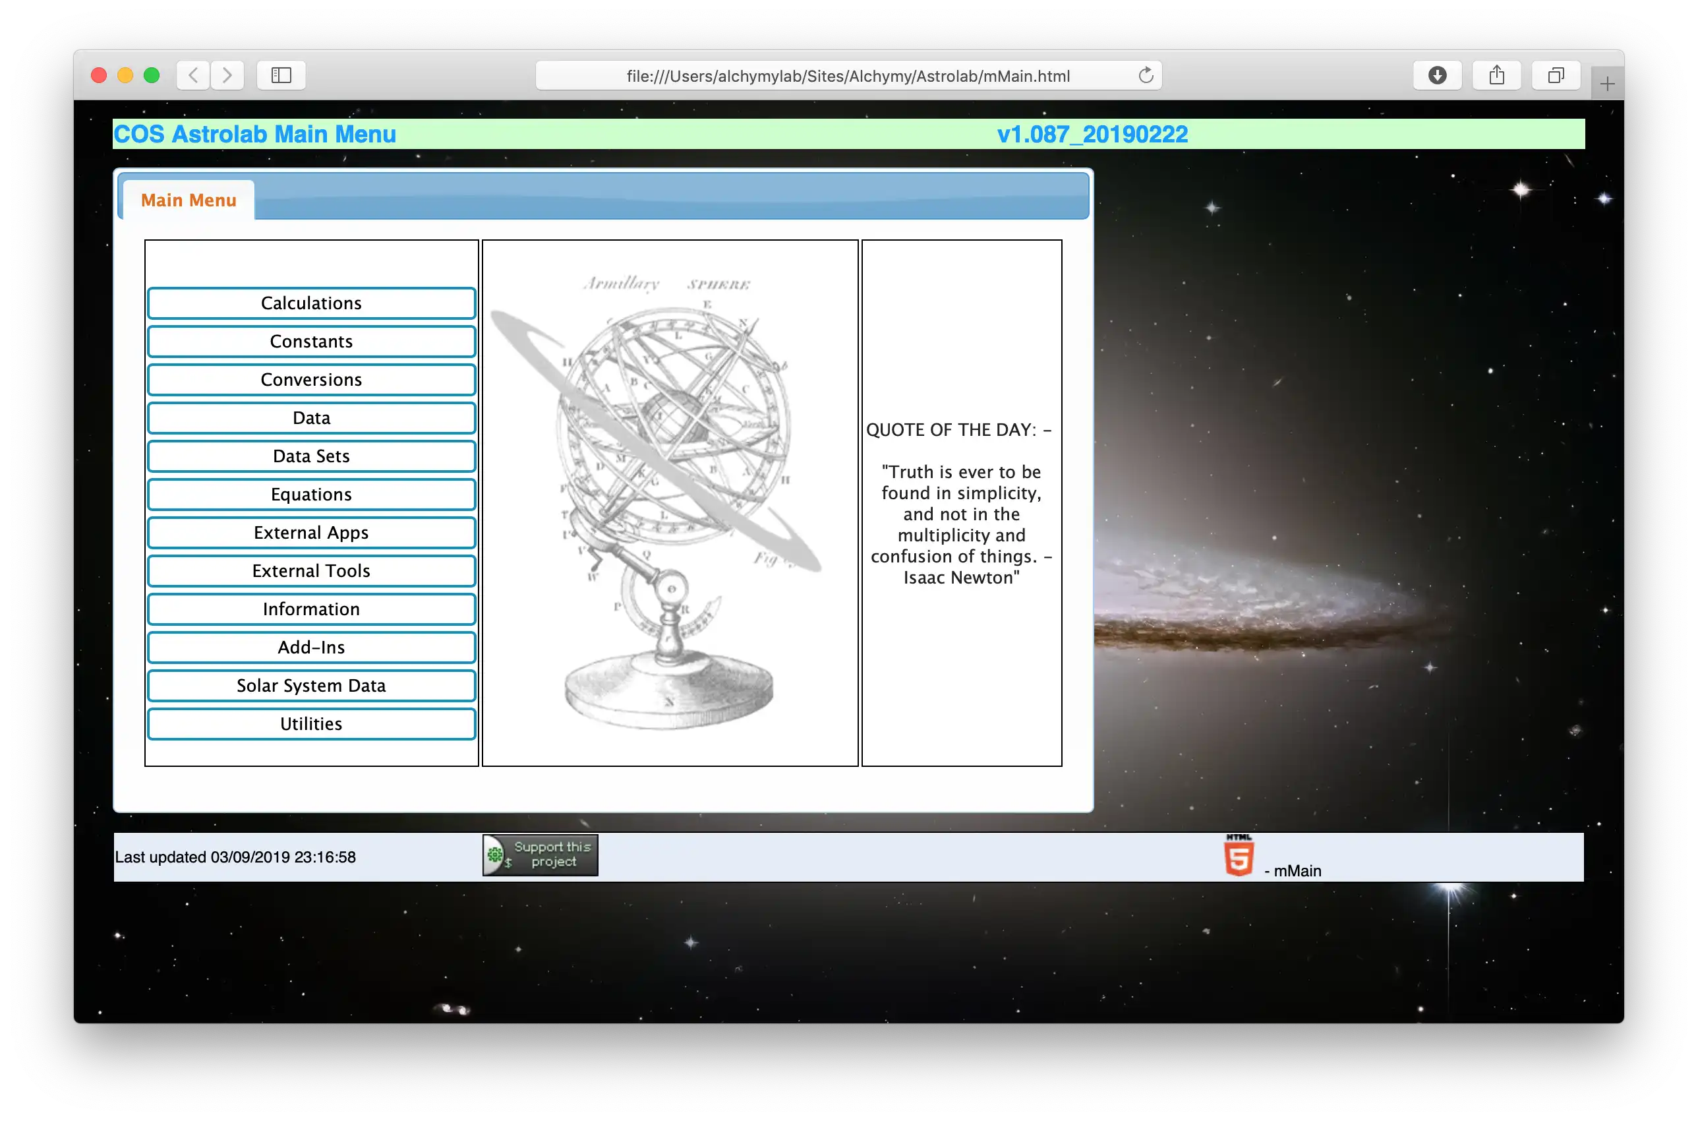Click the browser refresh icon

[x=1146, y=75]
